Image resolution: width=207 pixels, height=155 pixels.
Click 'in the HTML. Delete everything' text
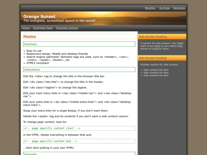pyautogui.click(x=58, y=135)
